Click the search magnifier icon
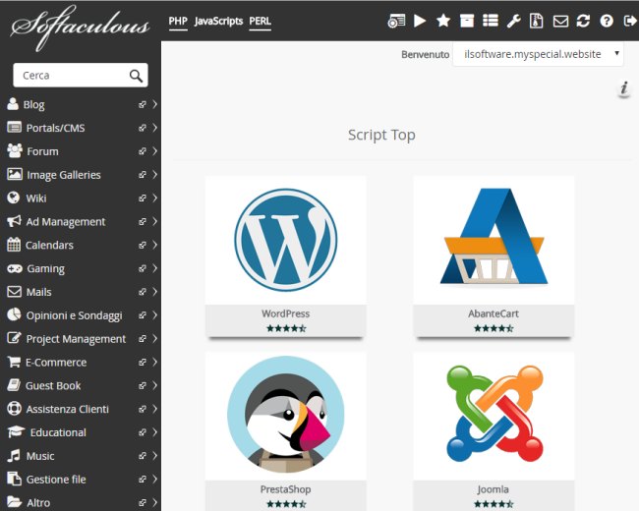The height and width of the screenshot is (511, 639). pos(136,76)
